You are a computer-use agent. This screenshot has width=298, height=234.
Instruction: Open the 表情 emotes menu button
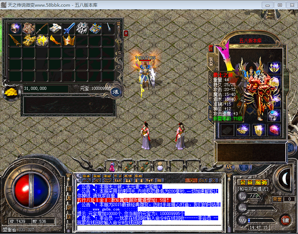point(128,176)
